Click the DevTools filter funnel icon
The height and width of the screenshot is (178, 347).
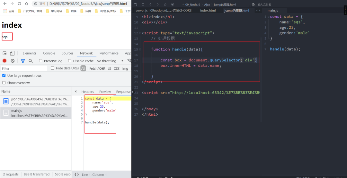[x=23, y=61]
